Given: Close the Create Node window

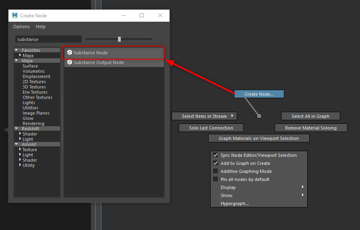Looking at the screenshot, I should point(160,15).
